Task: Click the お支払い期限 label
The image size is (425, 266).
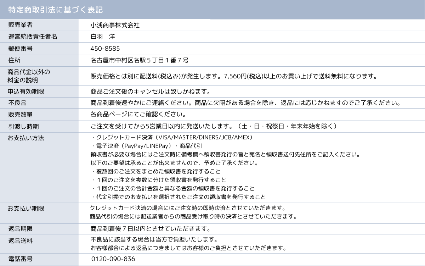Action: coord(26,208)
